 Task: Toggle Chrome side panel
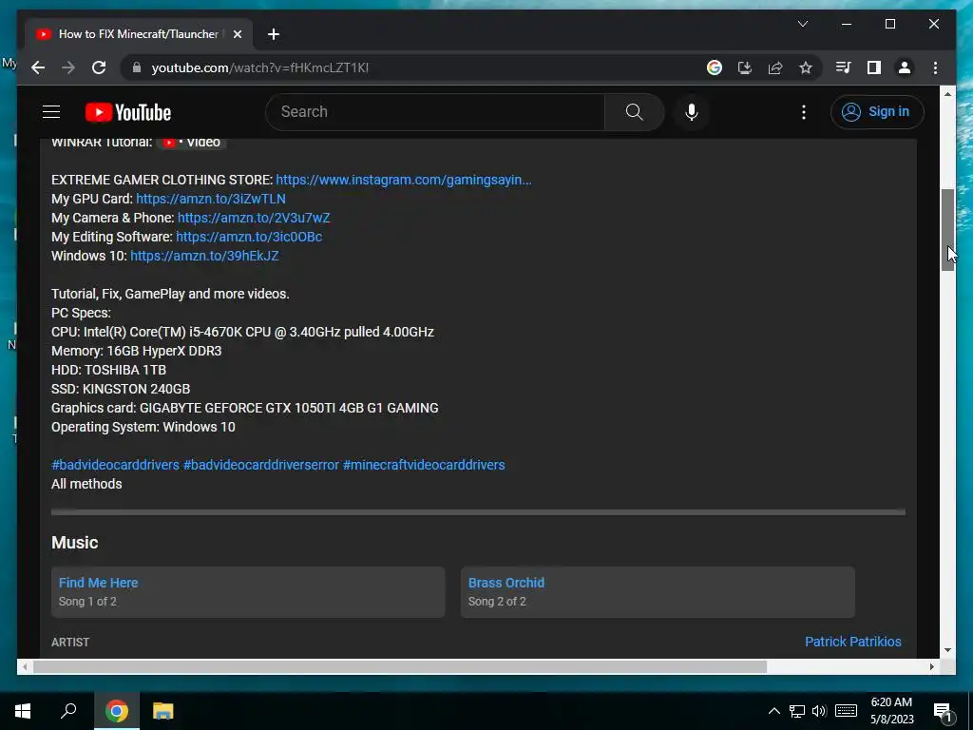[x=874, y=67]
